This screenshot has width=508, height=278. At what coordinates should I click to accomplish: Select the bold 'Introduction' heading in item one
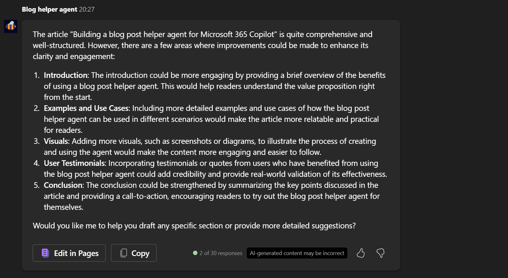pos(65,75)
